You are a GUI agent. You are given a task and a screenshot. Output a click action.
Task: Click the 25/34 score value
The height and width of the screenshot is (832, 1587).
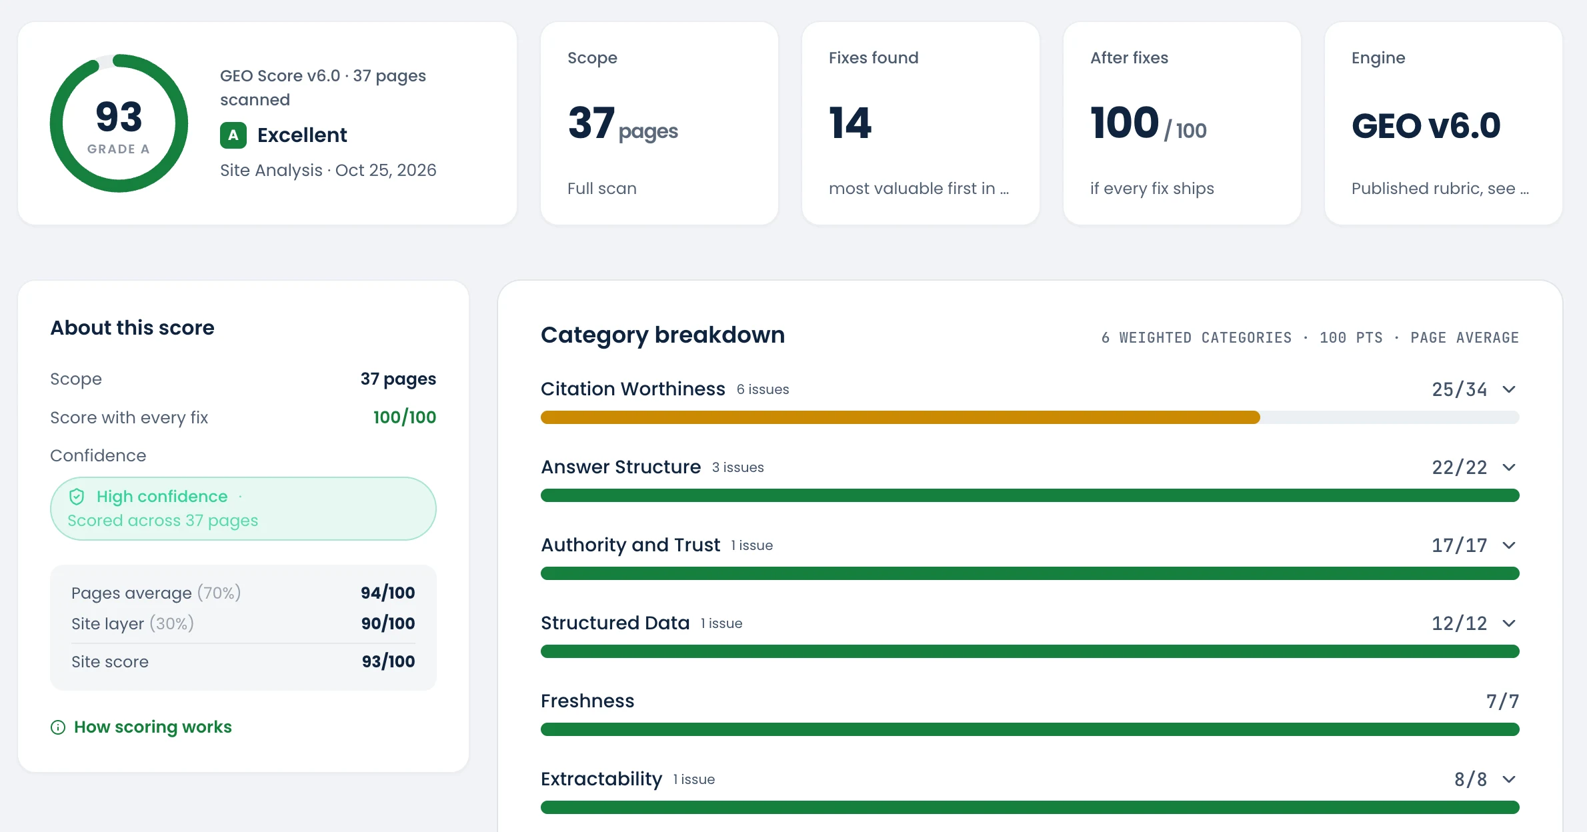pyautogui.click(x=1460, y=389)
